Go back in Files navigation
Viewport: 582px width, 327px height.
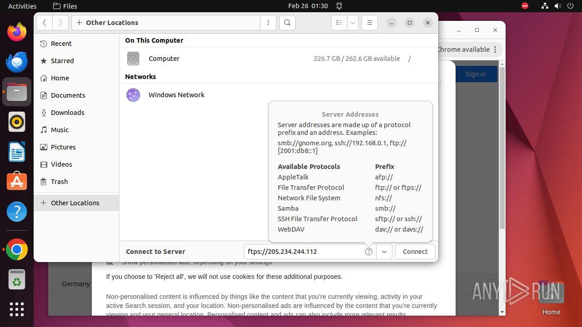coord(45,23)
